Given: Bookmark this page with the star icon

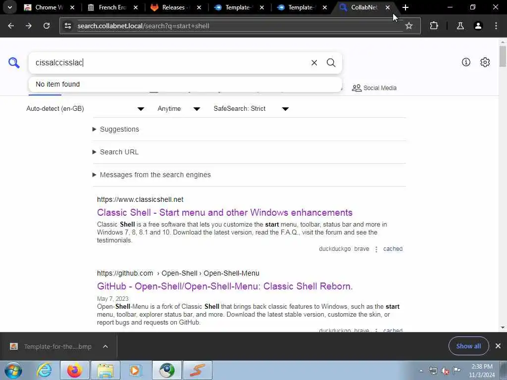Looking at the screenshot, I should tap(408, 26).
